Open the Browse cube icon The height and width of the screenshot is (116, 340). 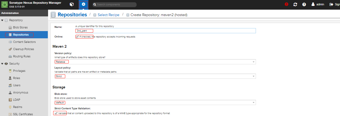(x=72, y=5)
